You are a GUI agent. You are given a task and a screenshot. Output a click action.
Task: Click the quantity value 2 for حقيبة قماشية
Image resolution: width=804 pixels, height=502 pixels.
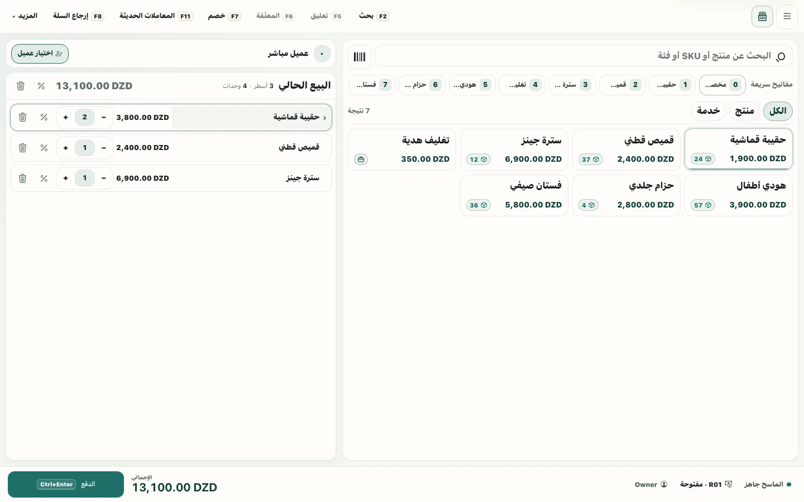click(x=85, y=117)
